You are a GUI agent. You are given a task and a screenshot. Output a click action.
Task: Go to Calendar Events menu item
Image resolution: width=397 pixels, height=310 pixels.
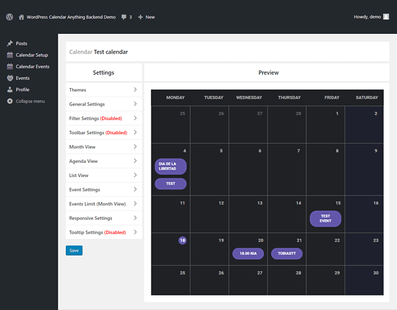point(33,66)
